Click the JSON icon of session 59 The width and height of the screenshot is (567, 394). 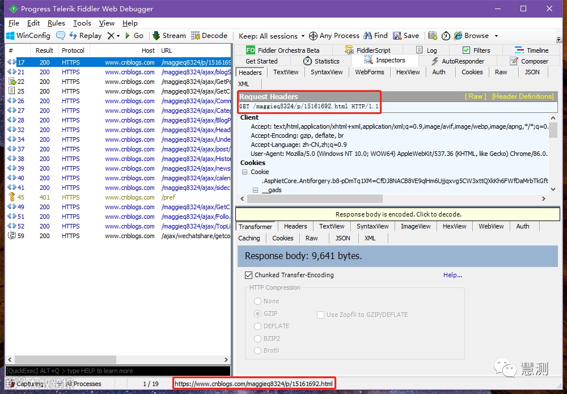click(11, 235)
